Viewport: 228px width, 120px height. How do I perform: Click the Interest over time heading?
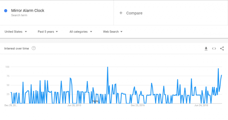point(17,48)
